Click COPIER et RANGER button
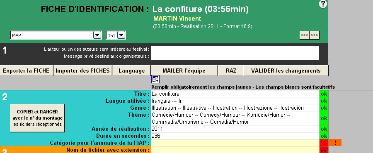373x153 pixels. (x=37, y=118)
